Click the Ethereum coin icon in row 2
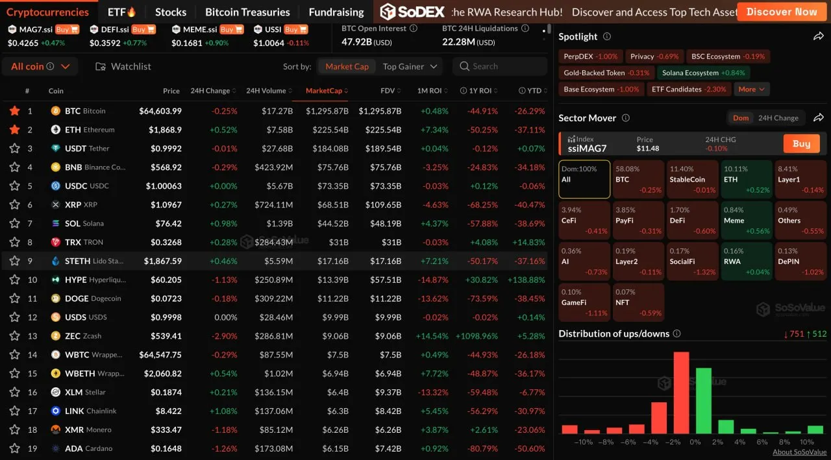 coord(56,130)
